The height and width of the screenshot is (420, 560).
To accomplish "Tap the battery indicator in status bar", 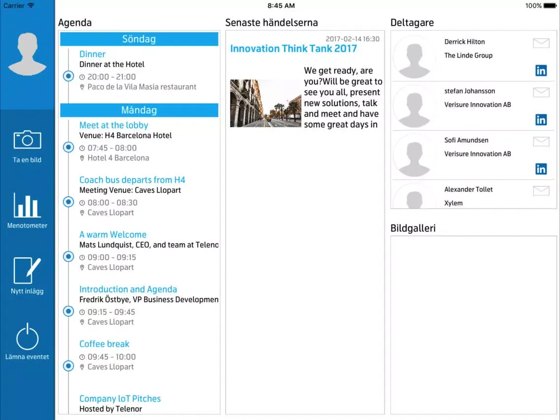I will [x=550, y=6].
